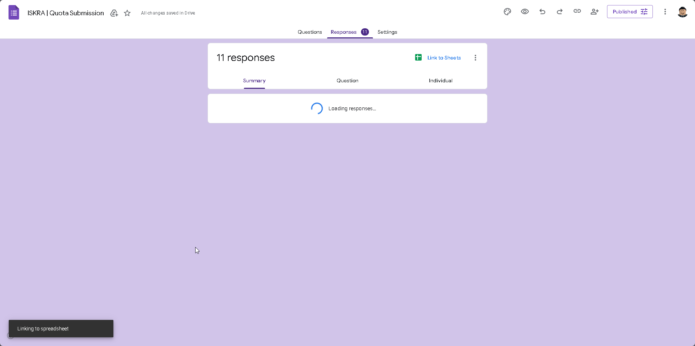Open the Published options button
This screenshot has height=346, width=695.
pos(630,12)
